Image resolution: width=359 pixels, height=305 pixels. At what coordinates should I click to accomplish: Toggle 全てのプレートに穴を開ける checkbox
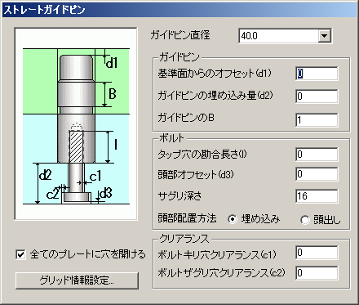[20, 254]
